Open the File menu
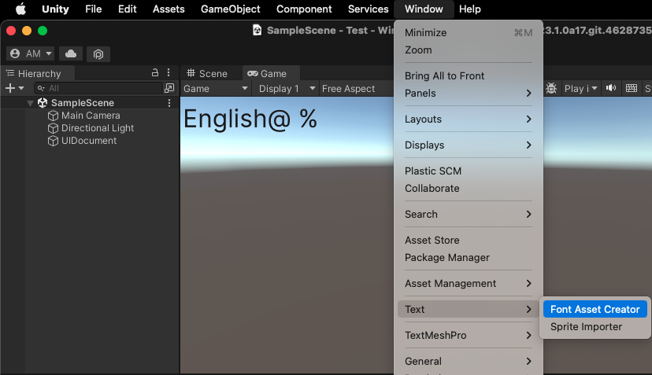This screenshot has width=652, height=375. (93, 9)
